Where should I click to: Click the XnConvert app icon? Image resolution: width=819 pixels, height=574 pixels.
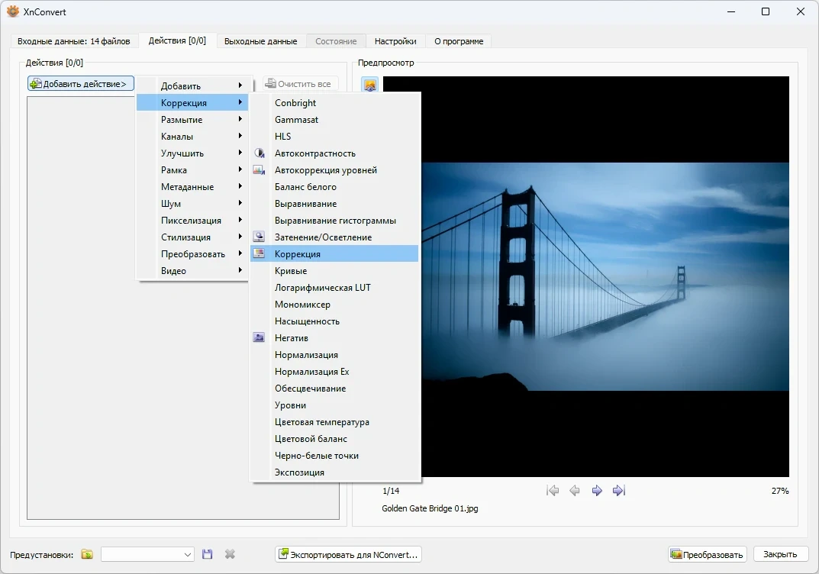tap(13, 11)
